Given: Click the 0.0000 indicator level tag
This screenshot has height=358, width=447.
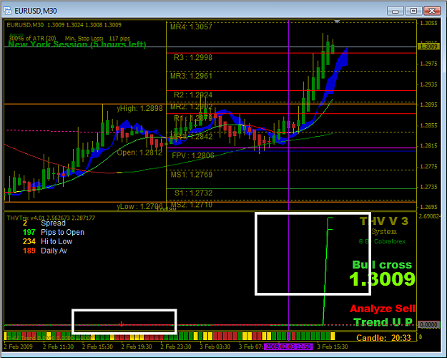Looking at the screenshot, I should 428,325.
